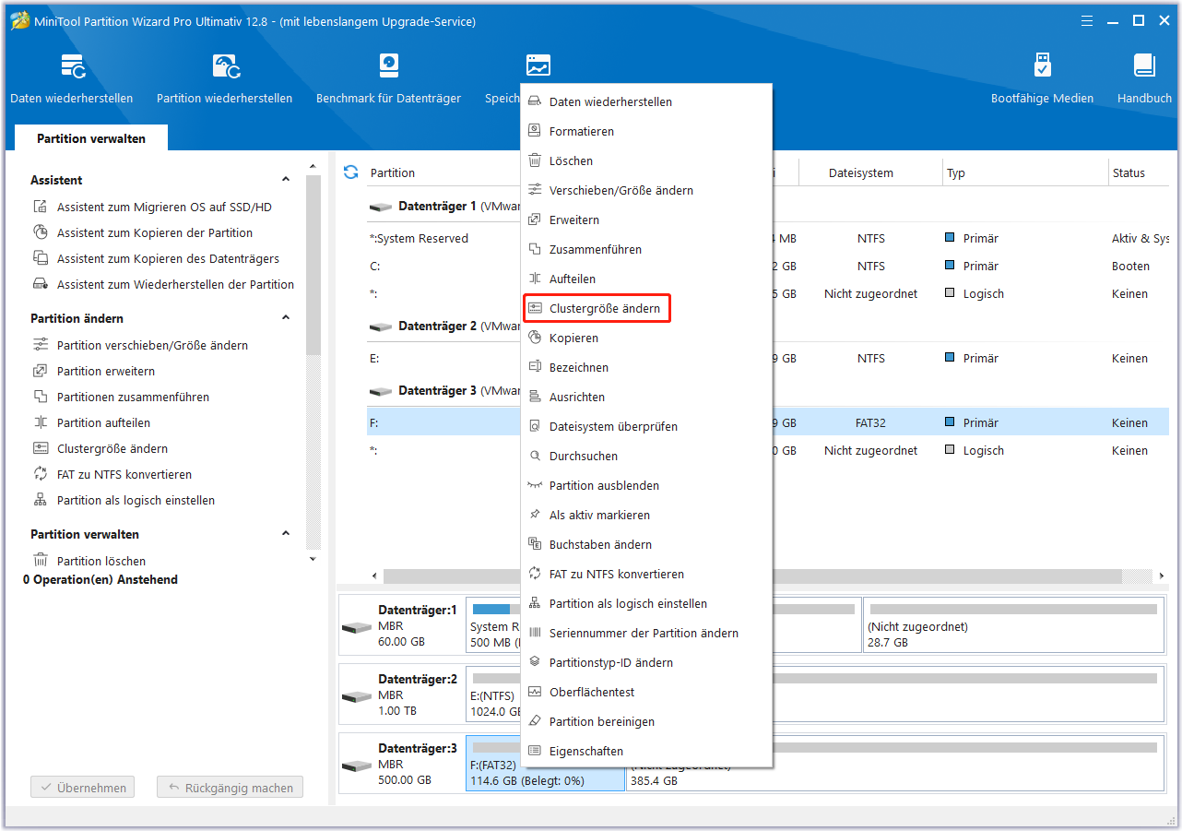Viewport: 1182px width, 831px height.
Task: Select the 385.4 GB unallocated block on Datenträger 3
Action: pyautogui.click(x=894, y=763)
